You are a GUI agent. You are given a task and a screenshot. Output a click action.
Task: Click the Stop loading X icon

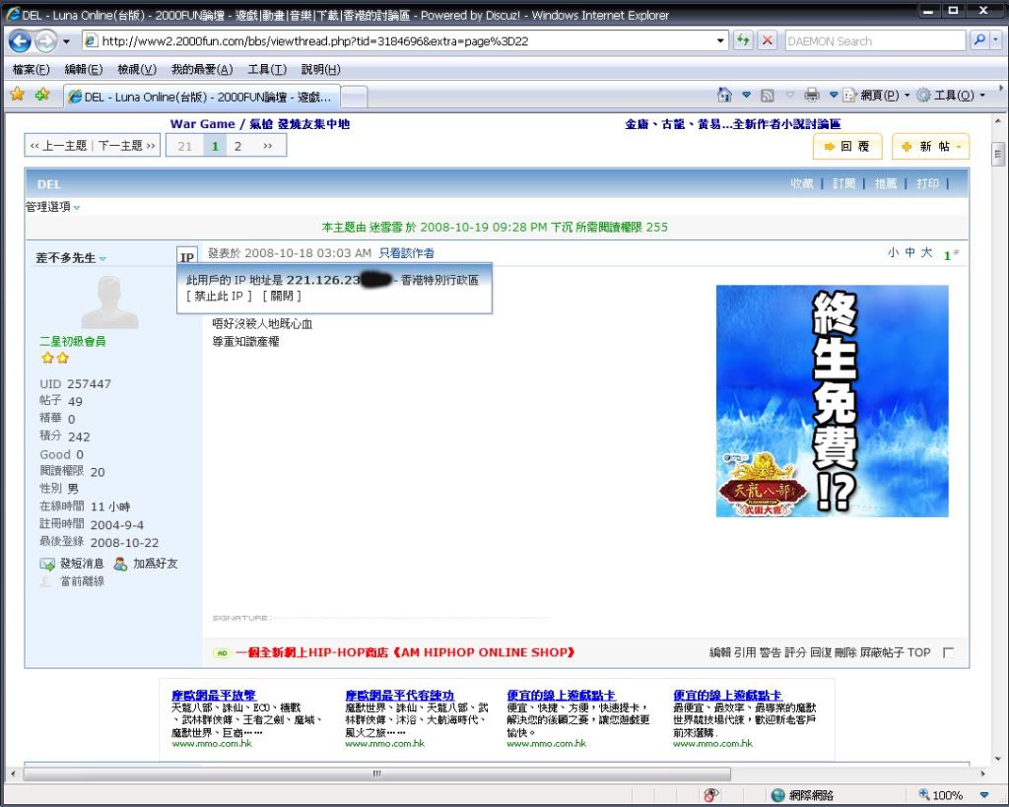[x=767, y=40]
